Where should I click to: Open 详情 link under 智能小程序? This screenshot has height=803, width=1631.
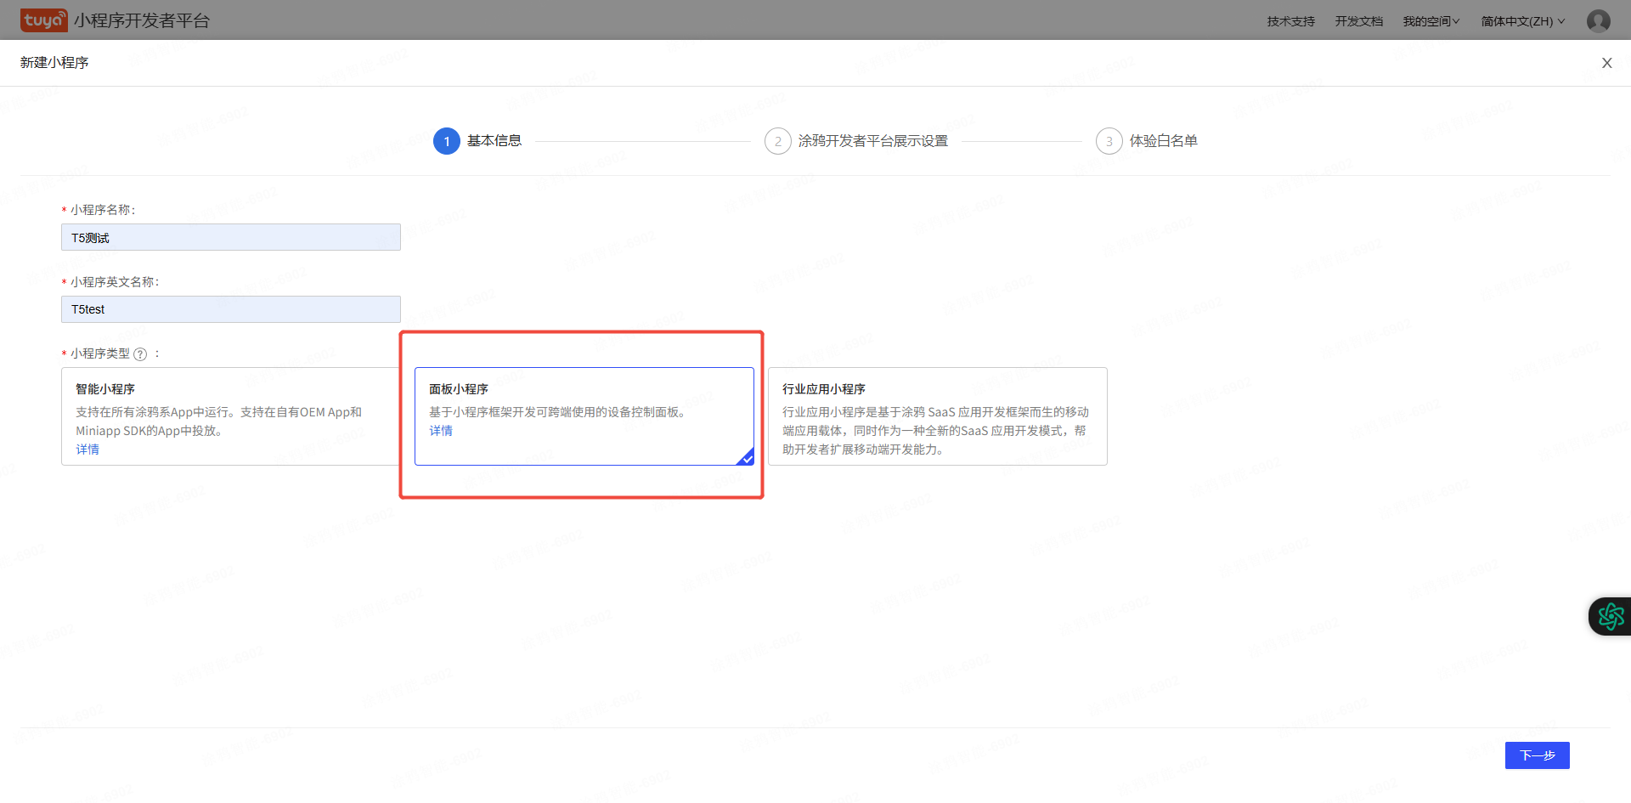pos(87,450)
